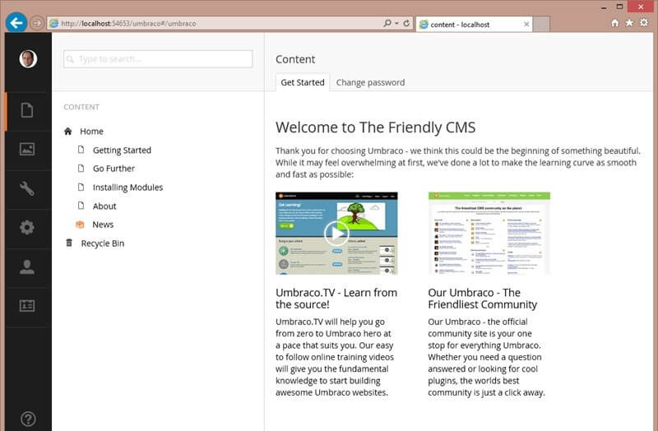Click Our Umbraco - The Friendliest Community heading
The image size is (658, 431).
482,299
